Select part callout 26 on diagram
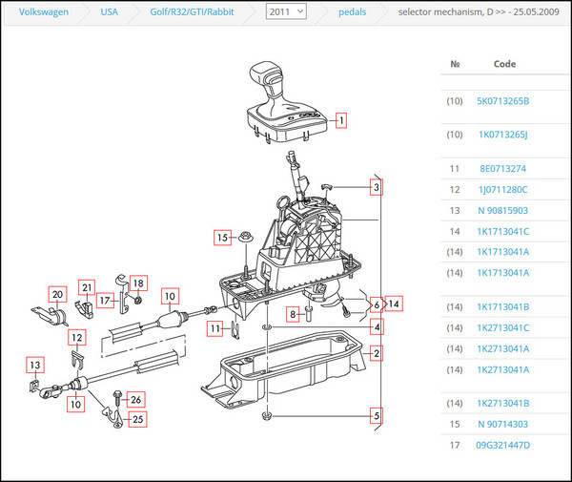The height and width of the screenshot is (482, 572). [135, 399]
